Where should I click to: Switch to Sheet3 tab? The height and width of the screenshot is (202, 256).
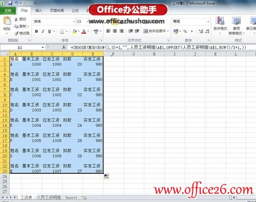click(71, 197)
